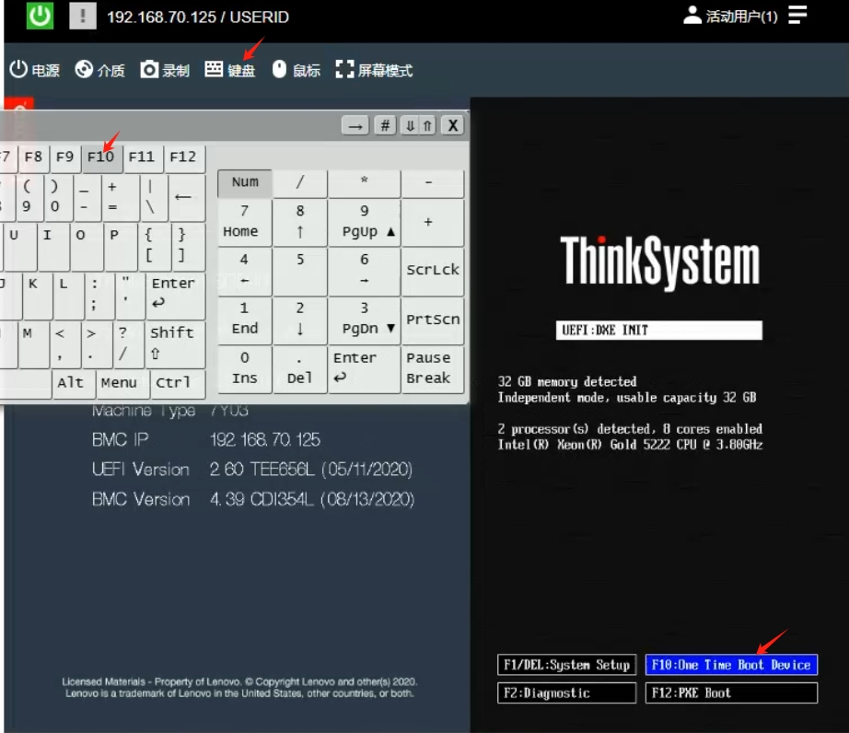Screen dimensions: 849x733
Task: Click F1/DEL:System Setup on boot screen
Action: pyautogui.click(x=566, y=665)
